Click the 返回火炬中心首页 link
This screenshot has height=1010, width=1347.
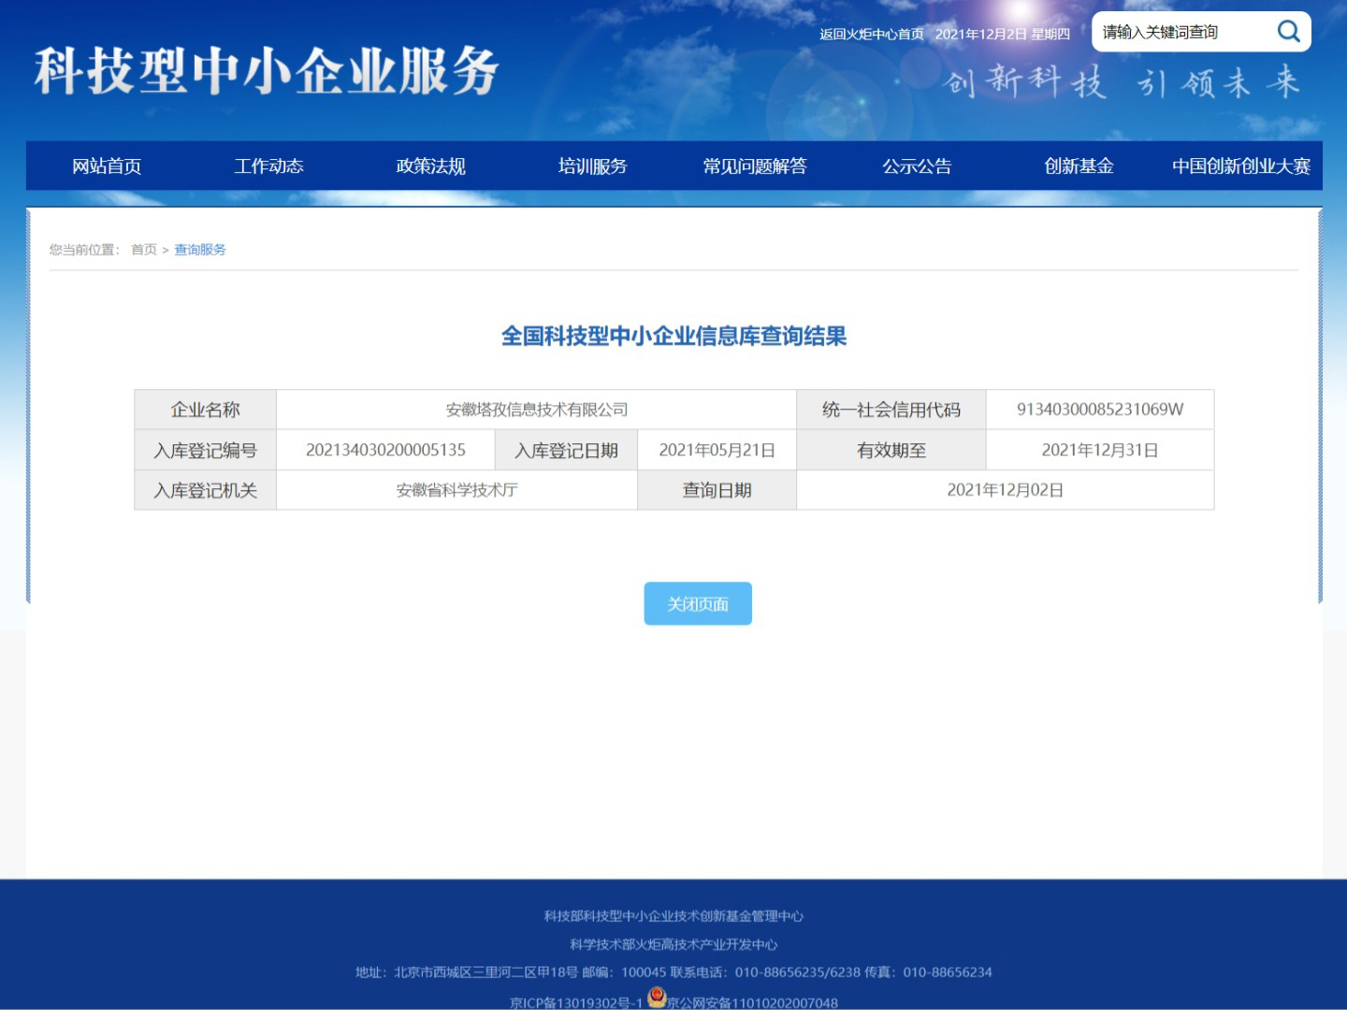[x=870, y=34]
